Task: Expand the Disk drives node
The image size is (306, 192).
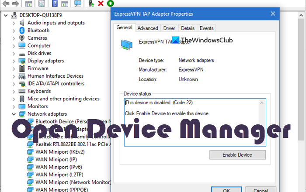Action: click(14, 54)
